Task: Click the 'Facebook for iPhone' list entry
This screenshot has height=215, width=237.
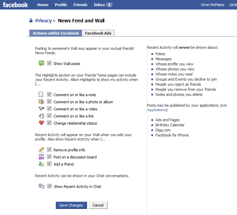Action: [172, 135]
